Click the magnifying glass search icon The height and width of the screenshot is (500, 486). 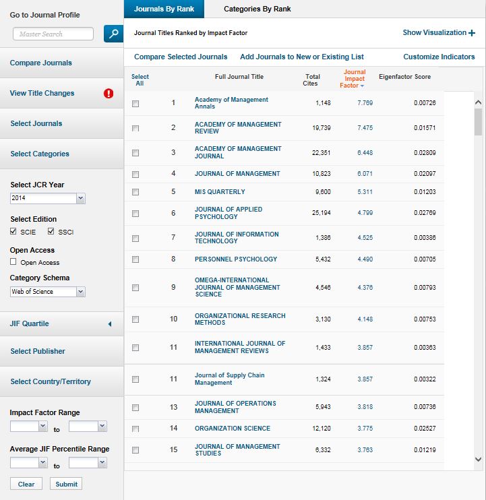click(113, 34)
